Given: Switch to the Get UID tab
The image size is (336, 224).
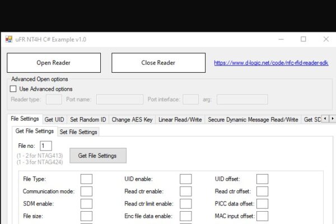Looking at the screenshot, I should [54, 120].
